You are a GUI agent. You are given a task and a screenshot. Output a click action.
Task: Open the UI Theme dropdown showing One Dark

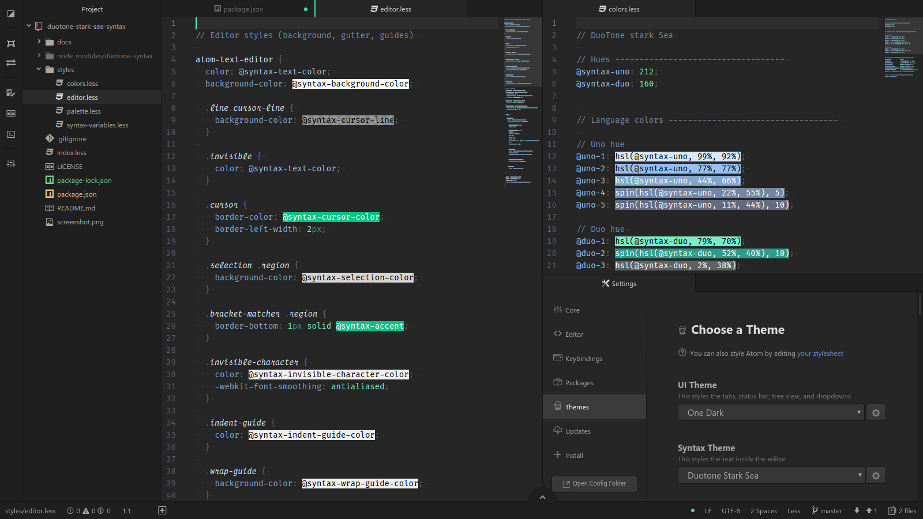[x=771, y=412]
